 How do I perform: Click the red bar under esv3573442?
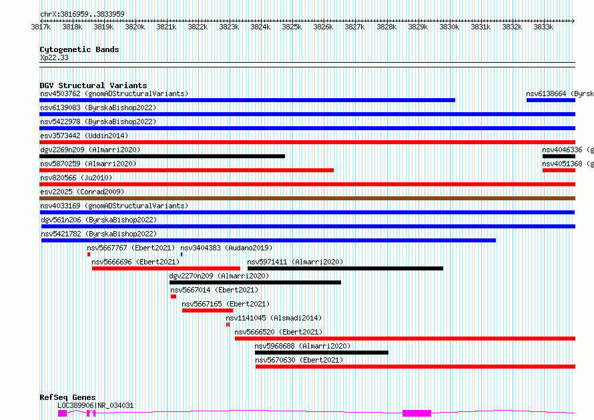(x=307, y=142)
